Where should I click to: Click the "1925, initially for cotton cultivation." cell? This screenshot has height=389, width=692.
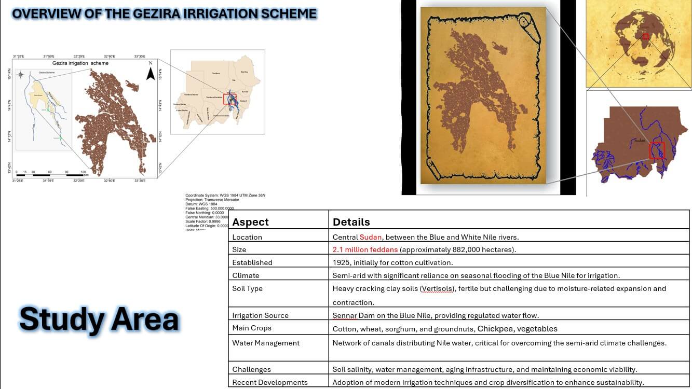tap(509, 261)
